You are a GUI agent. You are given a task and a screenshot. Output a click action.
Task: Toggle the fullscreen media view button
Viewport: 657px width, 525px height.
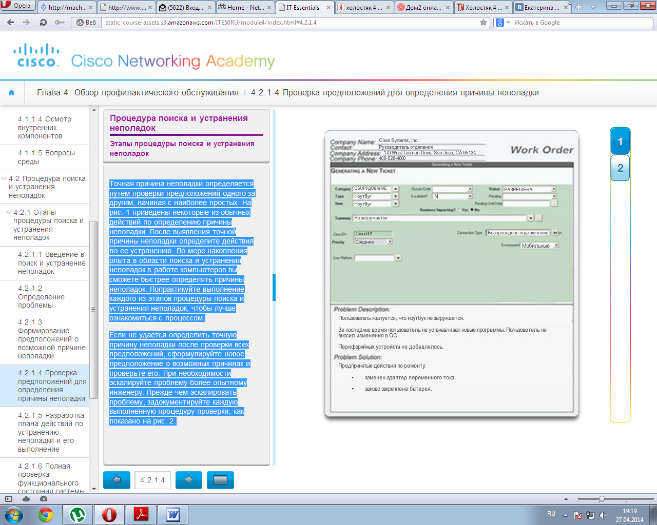pyautogui.click(x=220, y=480)
